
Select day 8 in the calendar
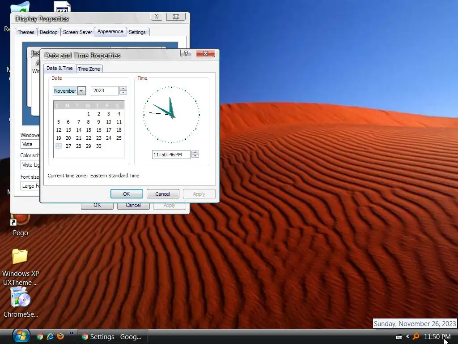(88, 122)
